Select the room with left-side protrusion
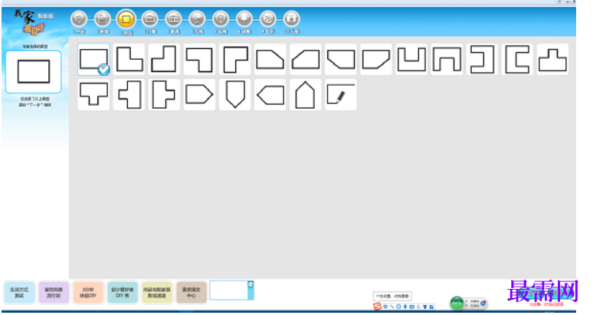 [x=129, y=94]
